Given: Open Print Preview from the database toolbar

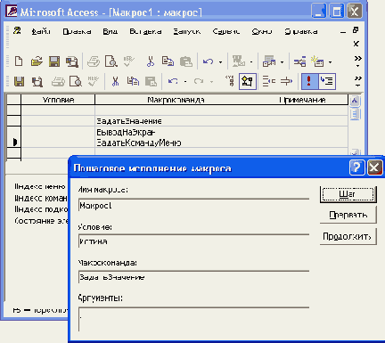Looking at the screenshot, I should pyautogui.click(x=111, y=61).
